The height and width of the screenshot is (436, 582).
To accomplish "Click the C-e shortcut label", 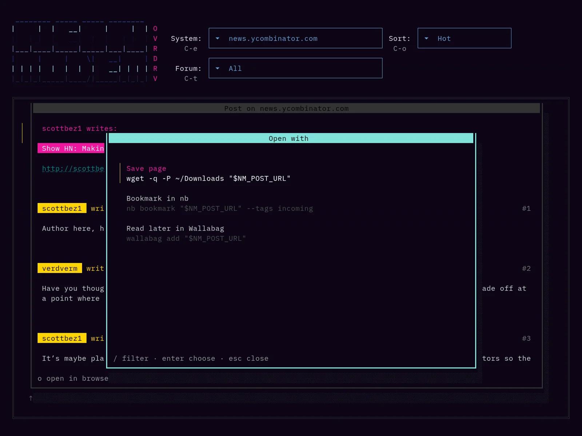I will [191, 49].
